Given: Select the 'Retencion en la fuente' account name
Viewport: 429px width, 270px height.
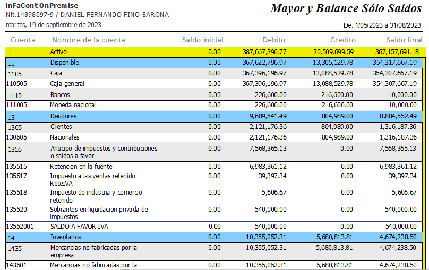Looking at the screenshot, I should click(x=81, y=167).
